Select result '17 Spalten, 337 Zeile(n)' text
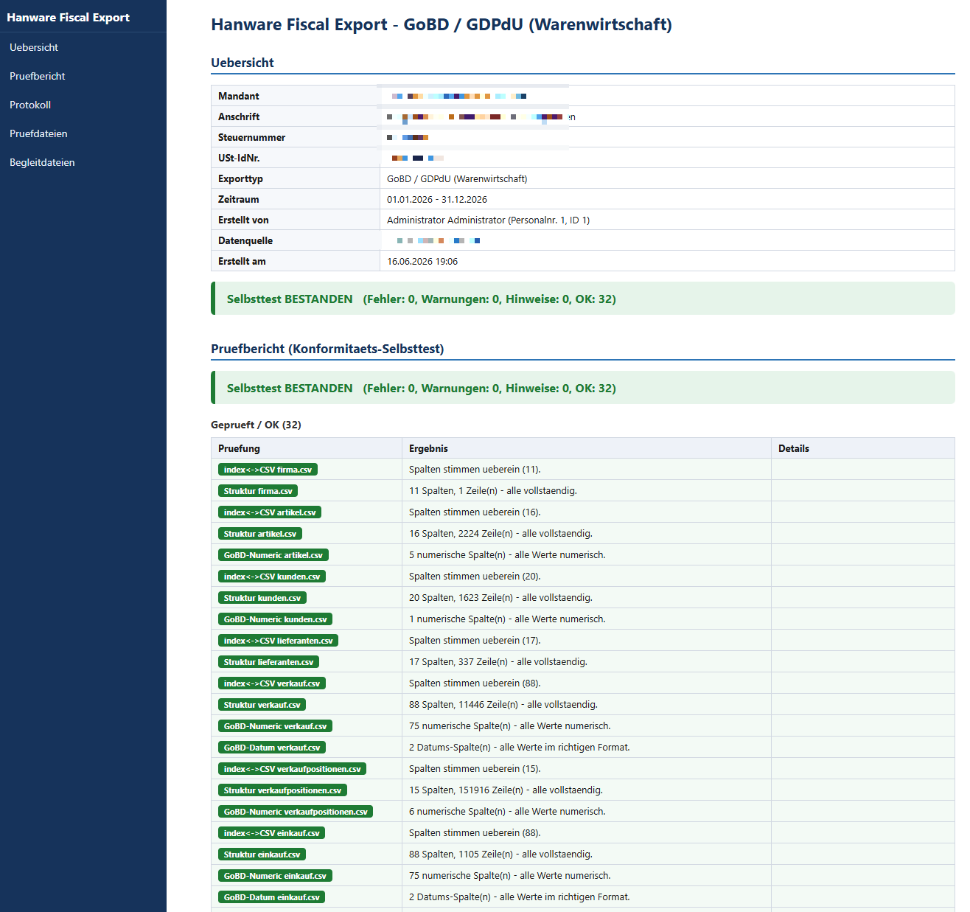 [x=498, y=662]
